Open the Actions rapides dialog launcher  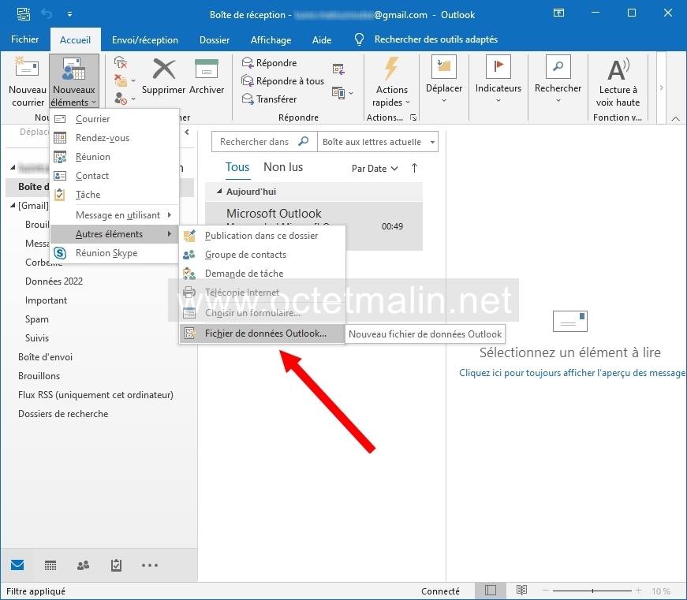click(413, 117)
